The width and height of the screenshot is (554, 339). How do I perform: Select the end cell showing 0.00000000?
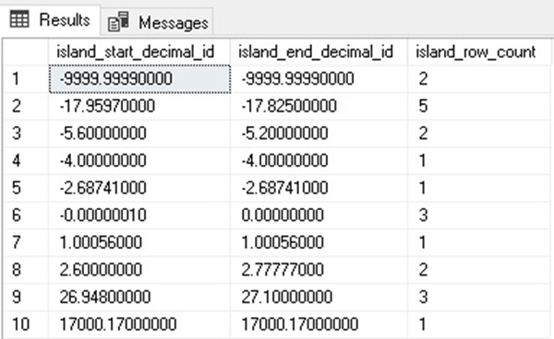pyautogui.click(x=319, y=216)
